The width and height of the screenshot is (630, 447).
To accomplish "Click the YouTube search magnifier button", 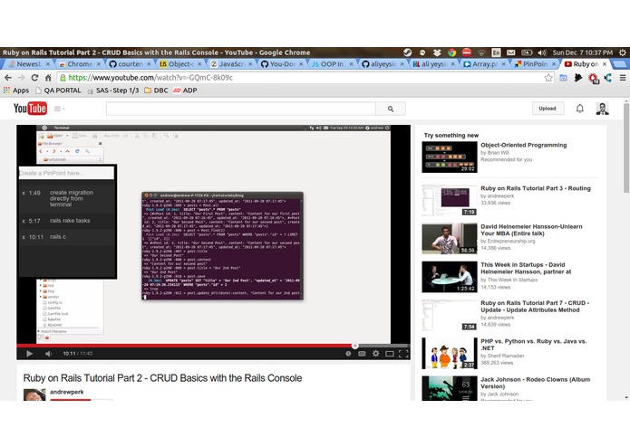I will coord(391,109).
